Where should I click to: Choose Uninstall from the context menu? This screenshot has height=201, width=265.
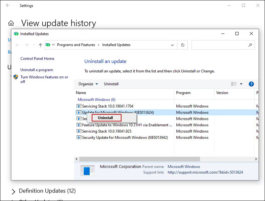[105, 118]
